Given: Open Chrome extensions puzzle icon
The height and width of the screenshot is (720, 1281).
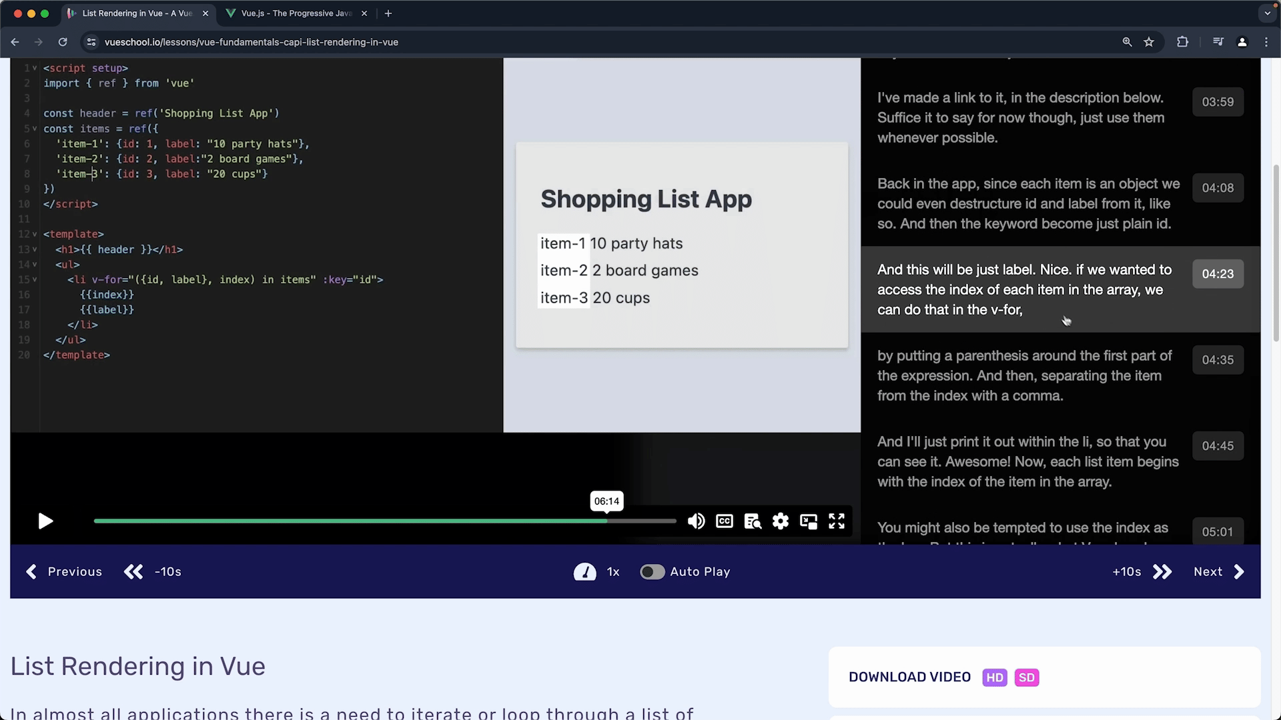Looking at the screenshot, I should pyautogui.click(x=1182, y=42).
